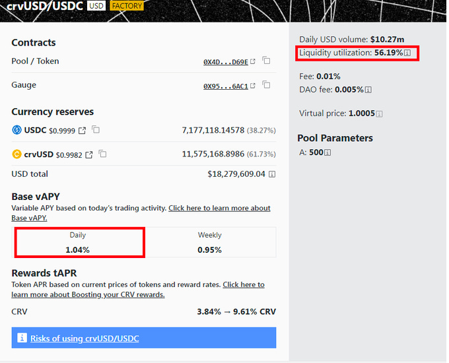Open the 0X4D...D69E pool address link
Image resolution: width=449 pixels, height=363 pixels.
click(226, 62)
